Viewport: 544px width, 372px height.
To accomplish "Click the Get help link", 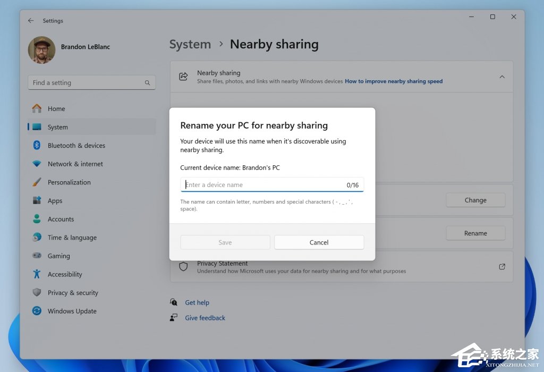I will point(197,302).
